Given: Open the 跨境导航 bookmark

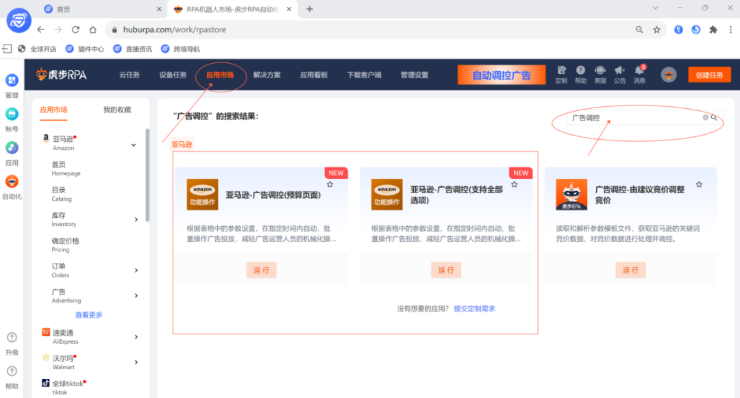Looking at the screenshot, I should click(180, 49).
